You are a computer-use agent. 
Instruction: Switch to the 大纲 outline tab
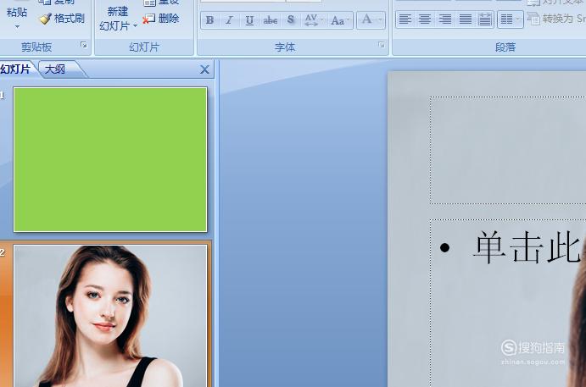55,69
